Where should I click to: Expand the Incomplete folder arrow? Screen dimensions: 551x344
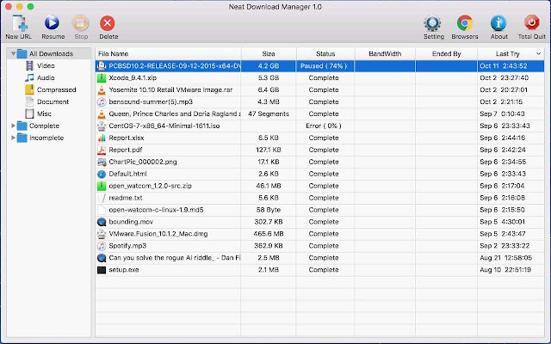tap(13, 138)
